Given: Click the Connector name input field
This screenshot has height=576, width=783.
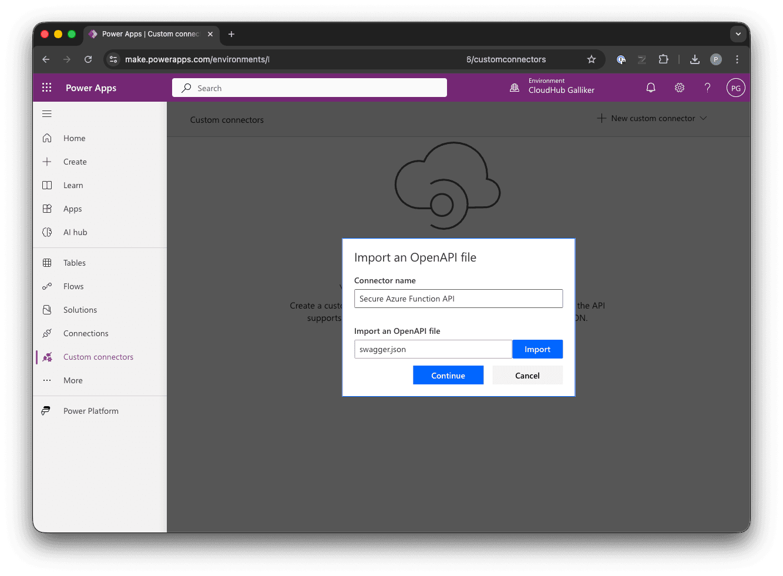Looking at the screenshot, I should [x=458, y=299].
